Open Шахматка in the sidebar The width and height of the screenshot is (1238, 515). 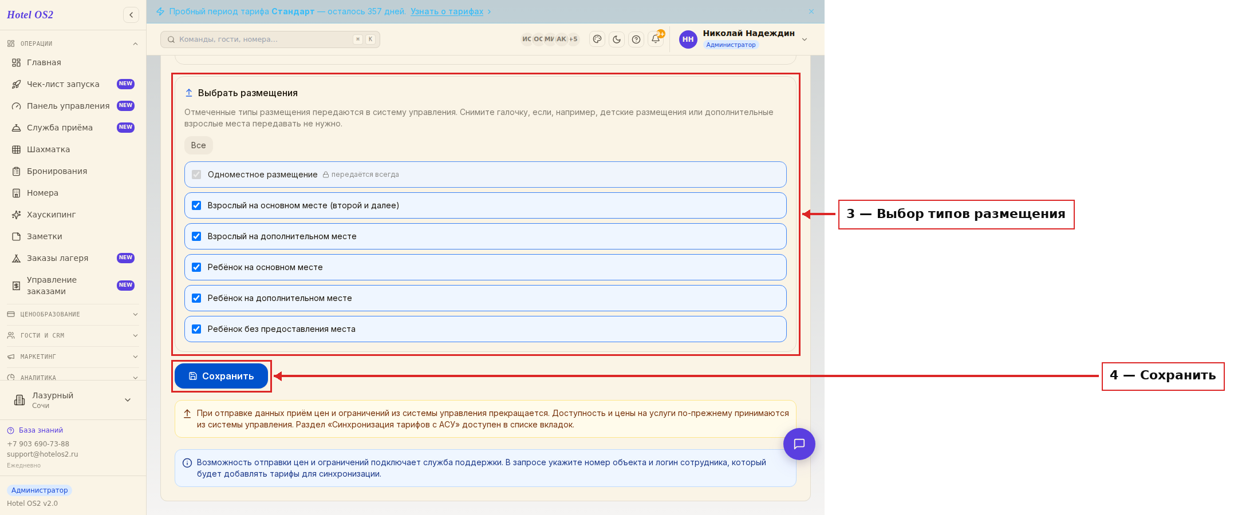pos(73,149)
